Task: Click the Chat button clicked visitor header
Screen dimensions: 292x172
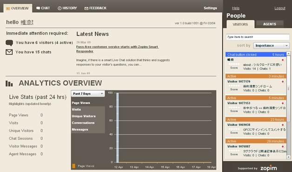Action: [256, 54]
